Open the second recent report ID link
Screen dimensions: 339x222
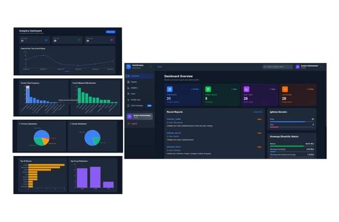pos(174,133)
